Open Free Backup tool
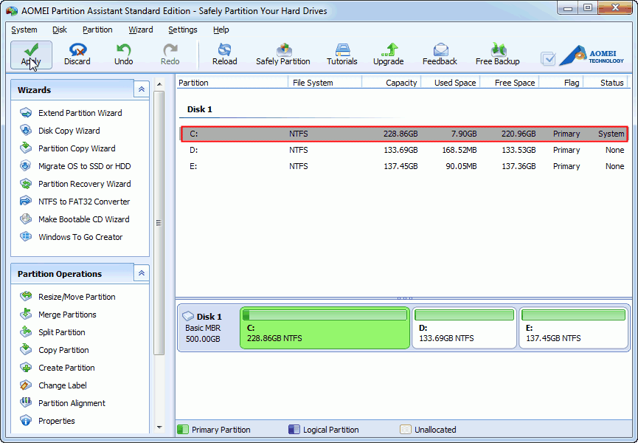 tap(498, 55)
